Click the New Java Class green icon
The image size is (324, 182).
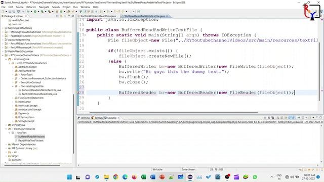point(61,12)
